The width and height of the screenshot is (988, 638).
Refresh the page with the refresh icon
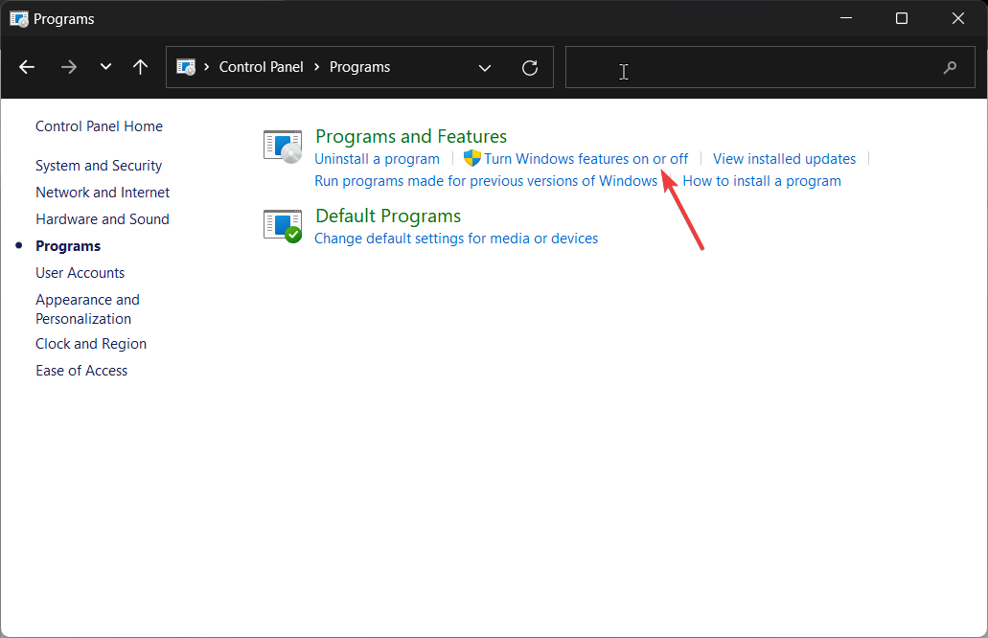click(x=529, y=67)
